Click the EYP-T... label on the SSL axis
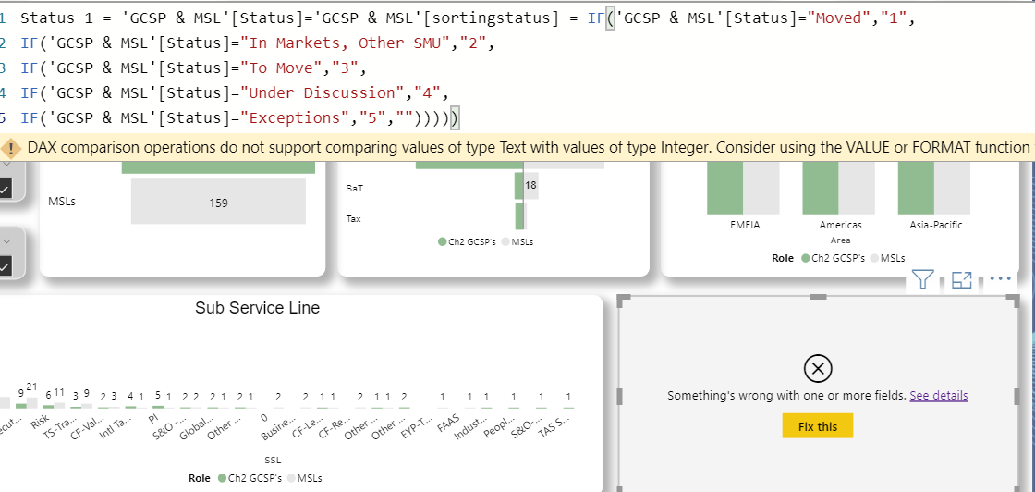The image size is (1035, 492). click(x=418, y=427)
